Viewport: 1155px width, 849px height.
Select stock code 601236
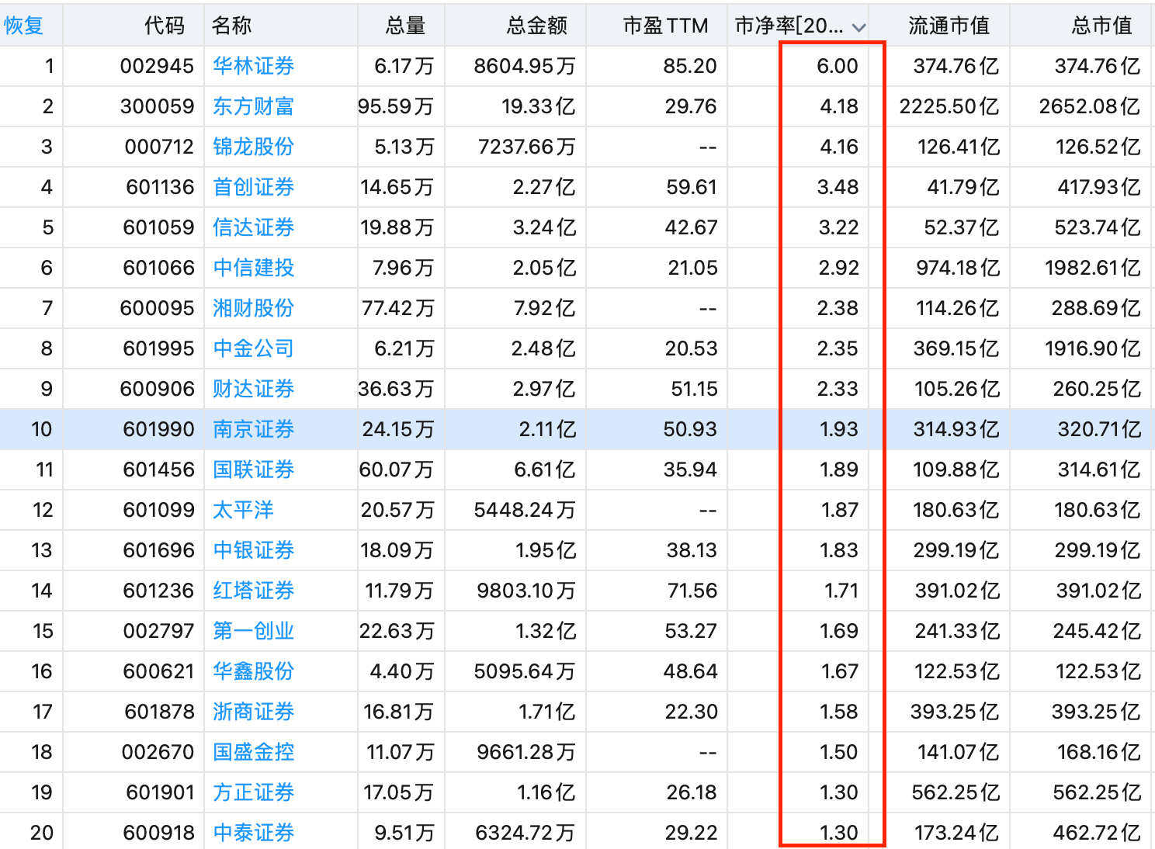159,591
